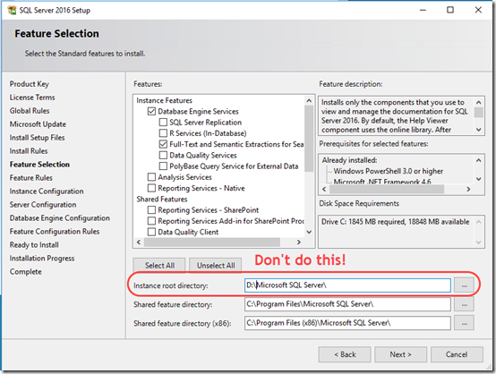Click the features list horizontal scrollbar thumb
Image resolution: width=496 pixels, height=374 pixels.
coord(212,242)
